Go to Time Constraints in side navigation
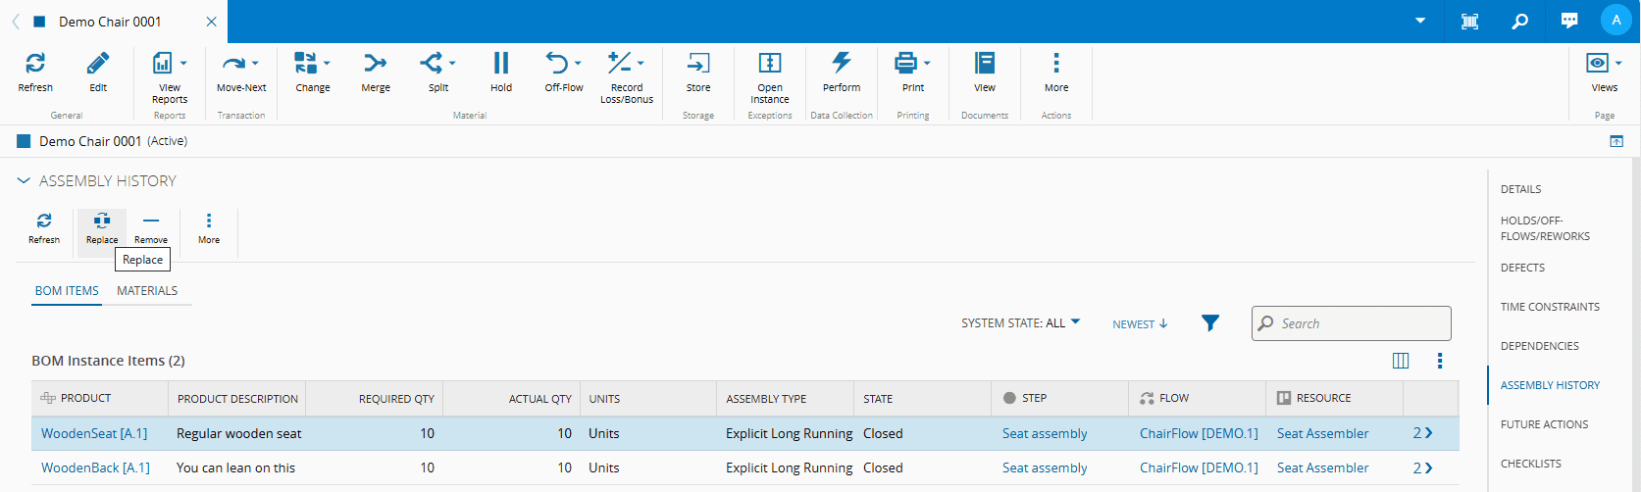Screen dimensions: 1641x492 pyautogui.click(x=1549, y=307)
